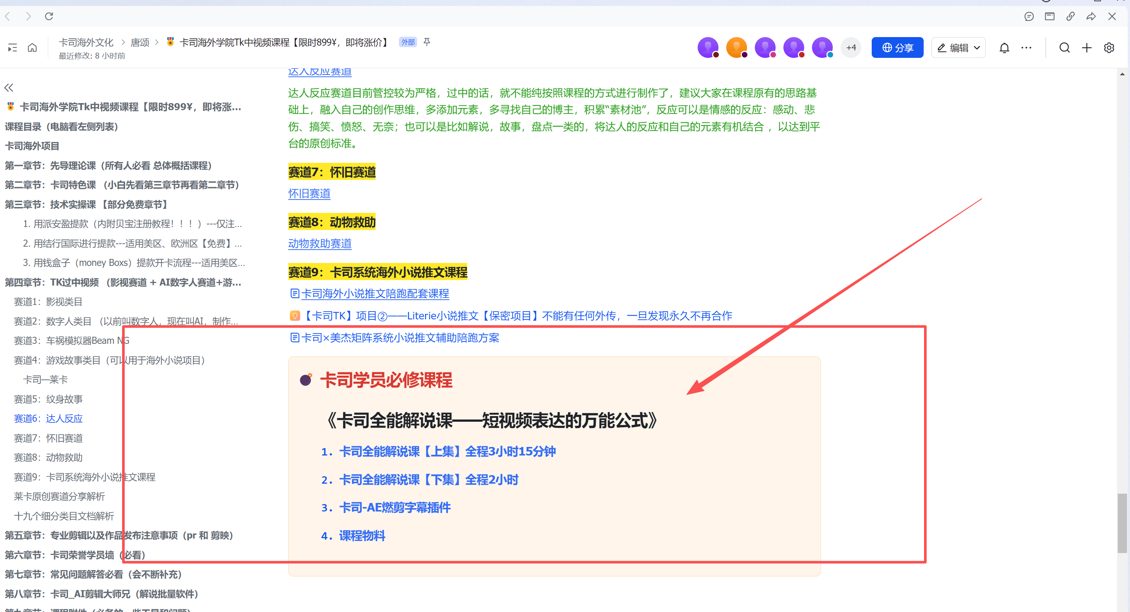Go forward with the right arrow
The image size is (1130, 612).
tap(29, 16)
